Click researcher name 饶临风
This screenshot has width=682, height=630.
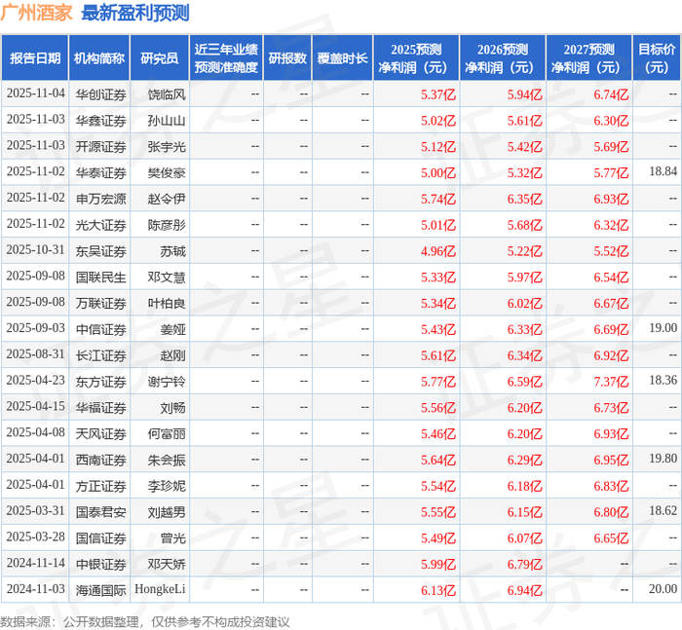click(167, 94)
